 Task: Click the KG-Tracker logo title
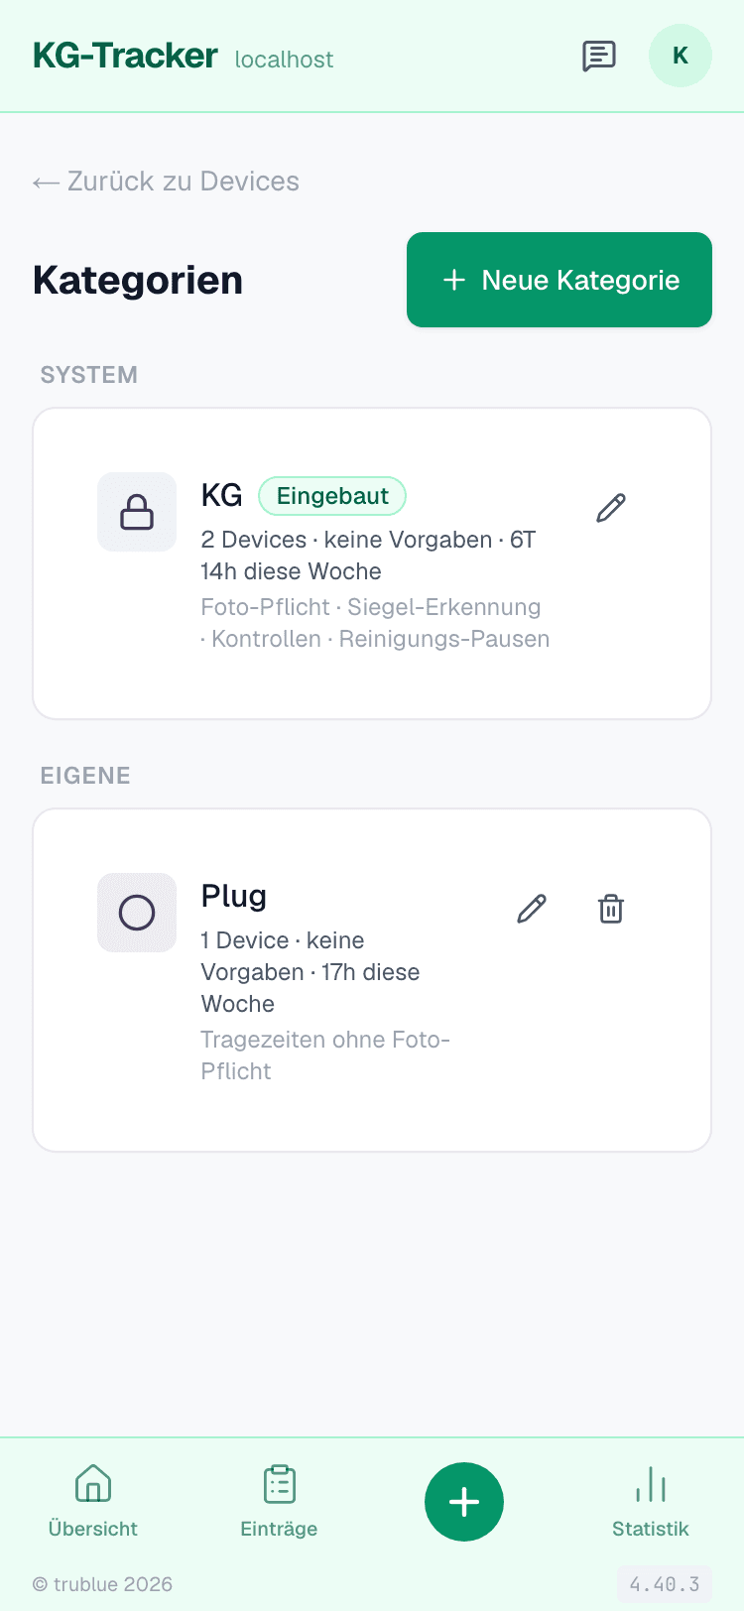(125, 56)
